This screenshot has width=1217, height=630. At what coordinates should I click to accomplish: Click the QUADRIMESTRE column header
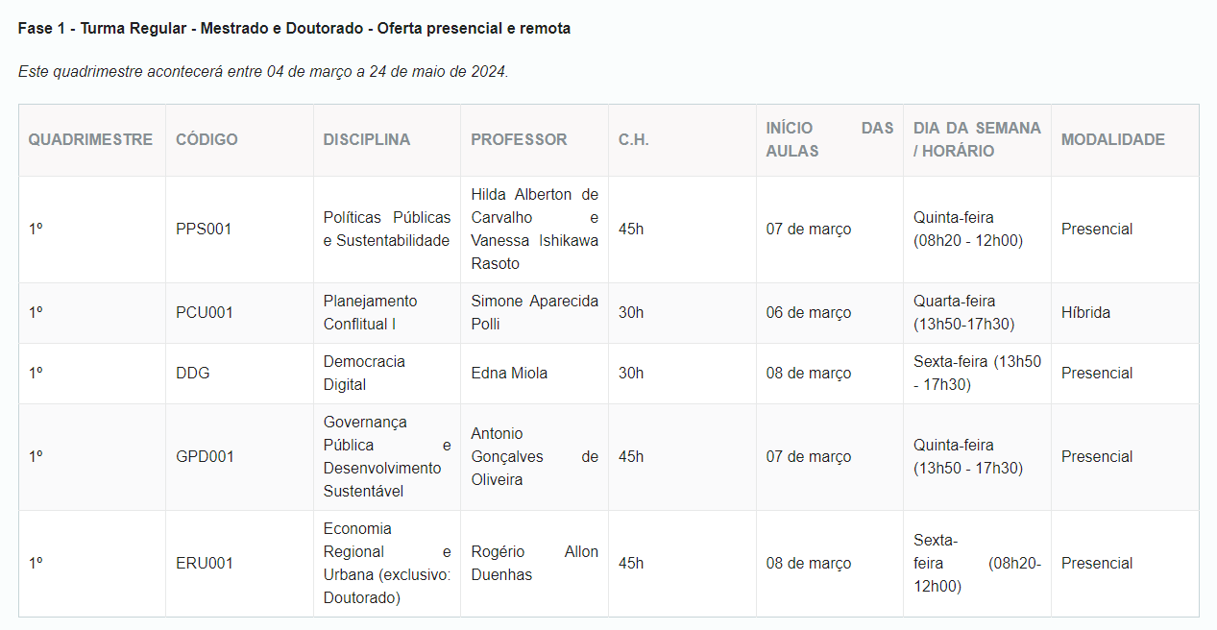(90, 139)
